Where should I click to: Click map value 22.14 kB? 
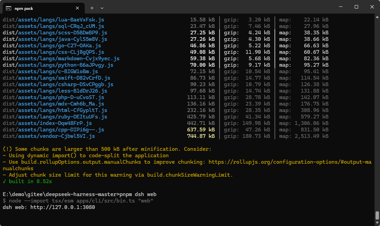(316, 20)
